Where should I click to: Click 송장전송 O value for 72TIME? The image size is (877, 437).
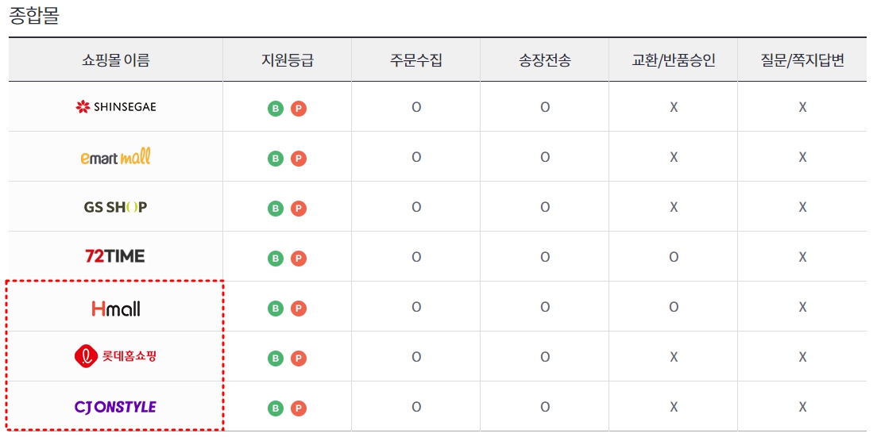pyautogui.click(x=545, y=257)
